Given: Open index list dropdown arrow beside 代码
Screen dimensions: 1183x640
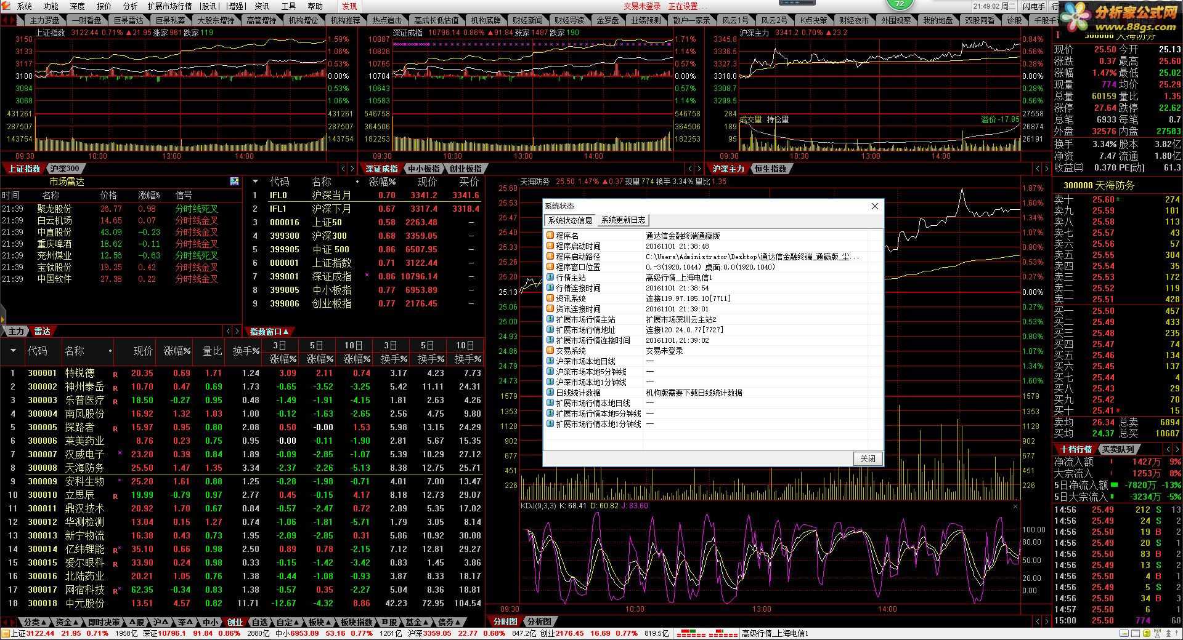Looking at the screenshot, I should [255, 182].
